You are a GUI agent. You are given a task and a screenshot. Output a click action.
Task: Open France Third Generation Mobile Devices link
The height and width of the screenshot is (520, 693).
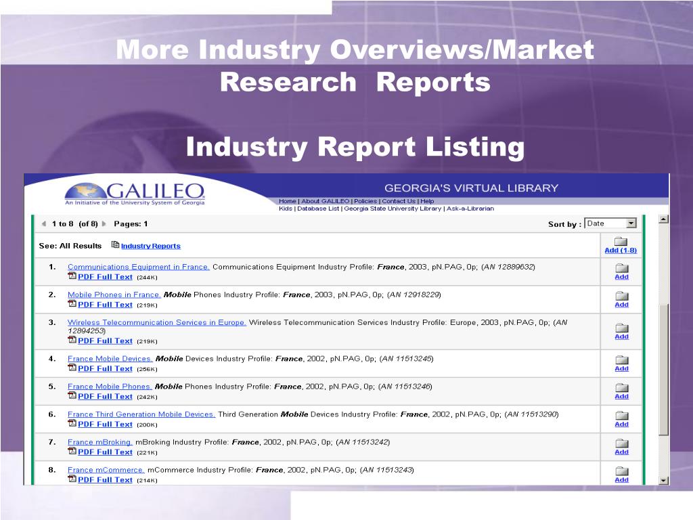[x=141, y=415]
